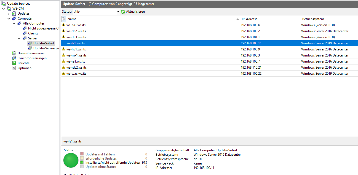Click the green status pie chart
The height and width of the screenshot is (175, 358).
(x=71, y=160)
